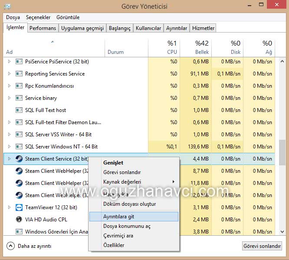Screen dimensions: 289x260
Task: Expand the Rpc Konumlandırıcısı row
Action: (9, 86)
